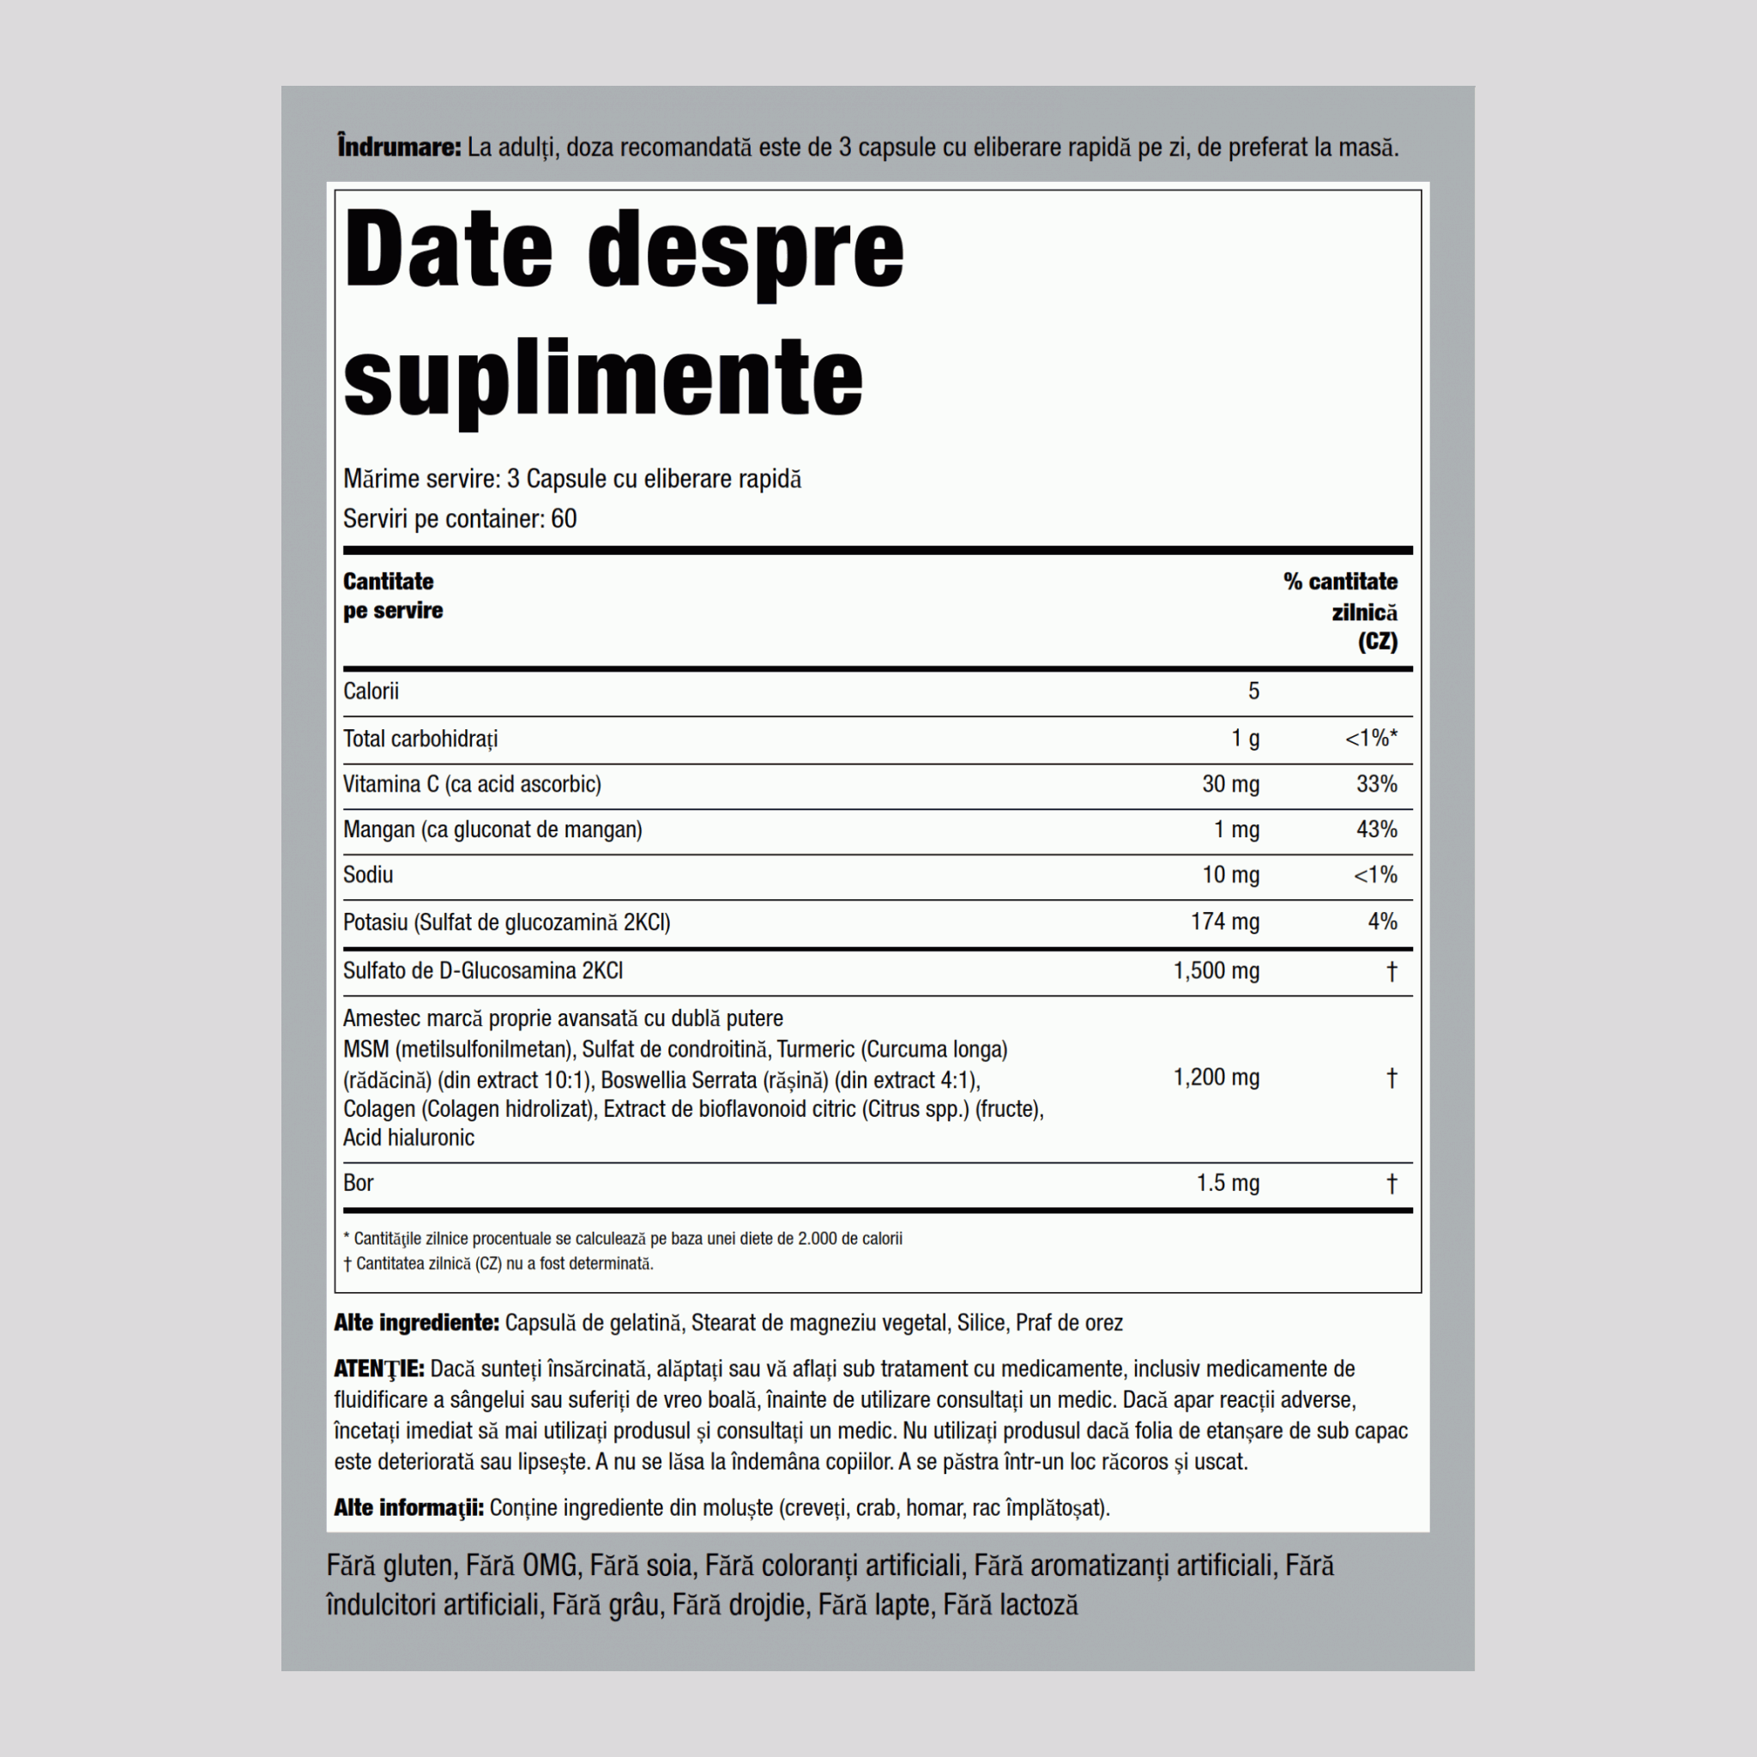Select the '1,200 mg' blend amount

(x=1216, y=1078)
